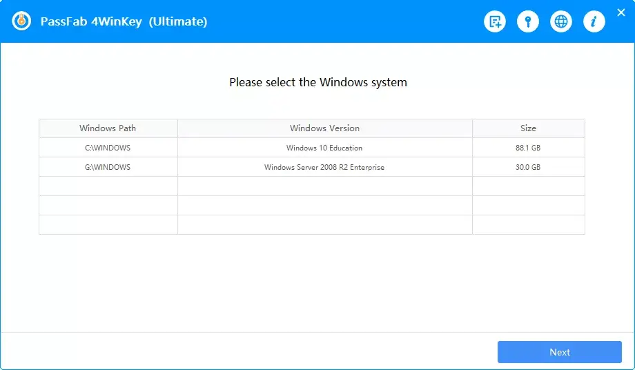Choose Windows Server 2008 R2 Enterprise cell
Viewport: 635px width, 370px height.
point(324,167)
